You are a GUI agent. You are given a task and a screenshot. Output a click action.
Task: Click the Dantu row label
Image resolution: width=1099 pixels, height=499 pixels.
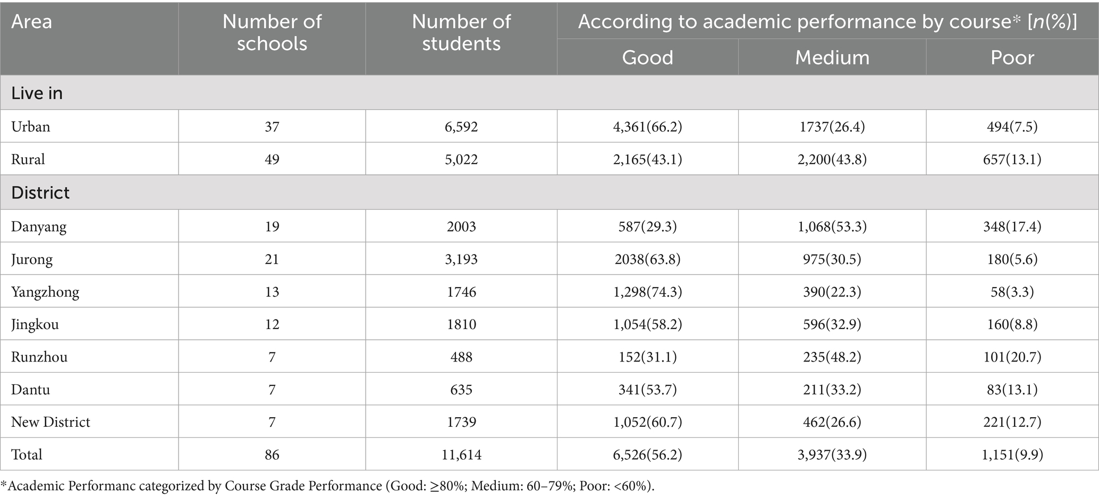tap(31, 390)
